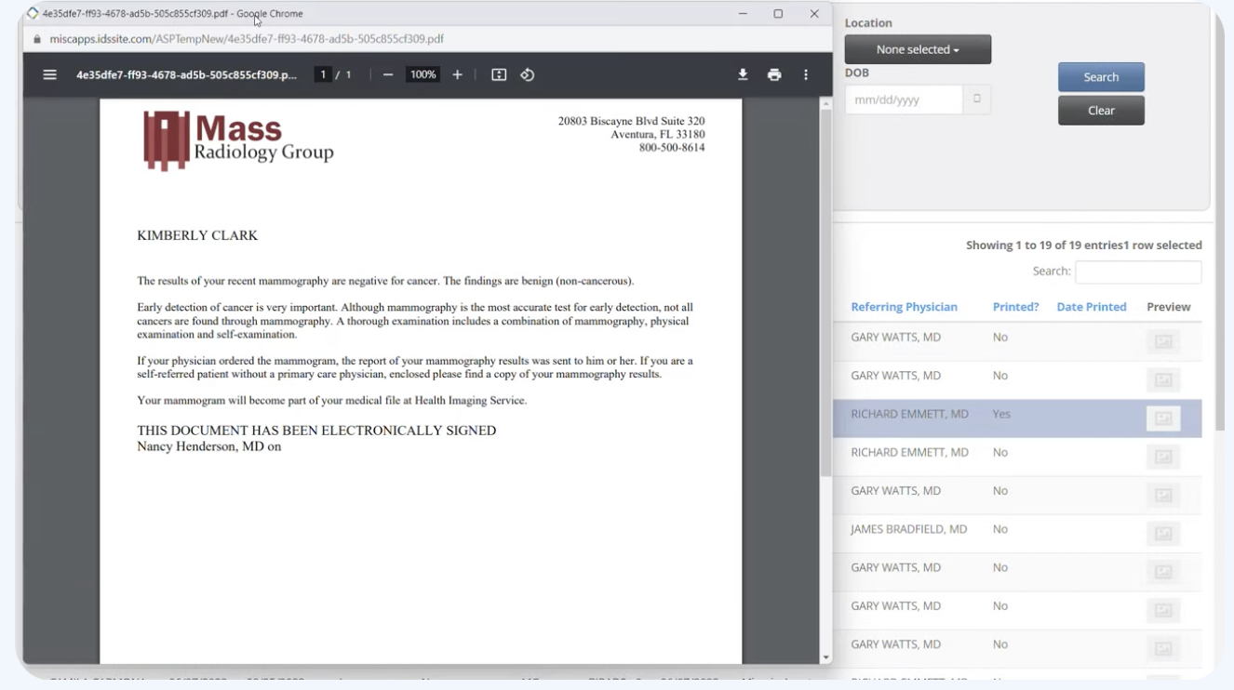Open preview icon in JAMES BRADFIELD row
1234x690 pixels.
click(1163, 534)
